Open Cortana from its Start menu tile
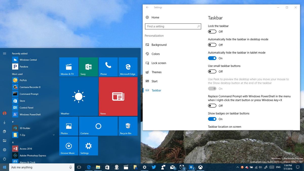 click(98, 126)
